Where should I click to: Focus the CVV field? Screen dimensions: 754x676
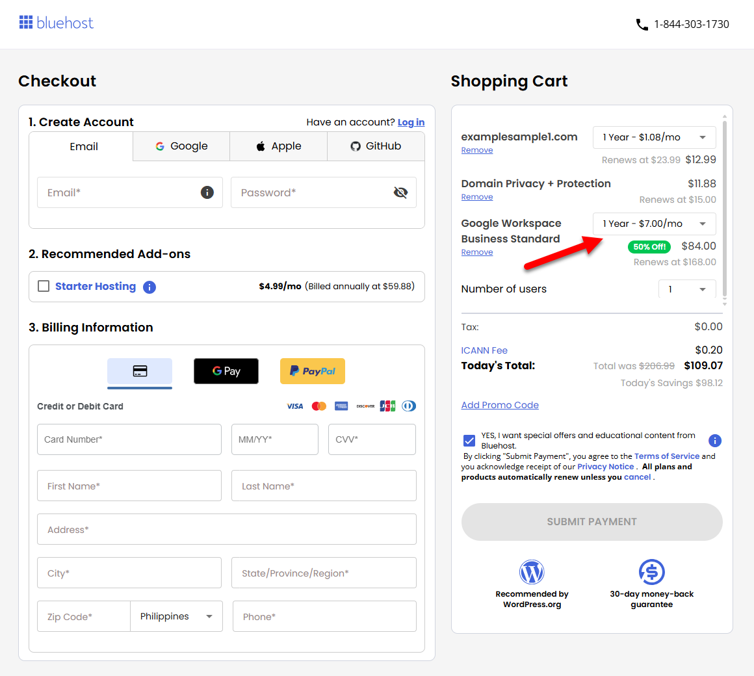coord(372,439)
